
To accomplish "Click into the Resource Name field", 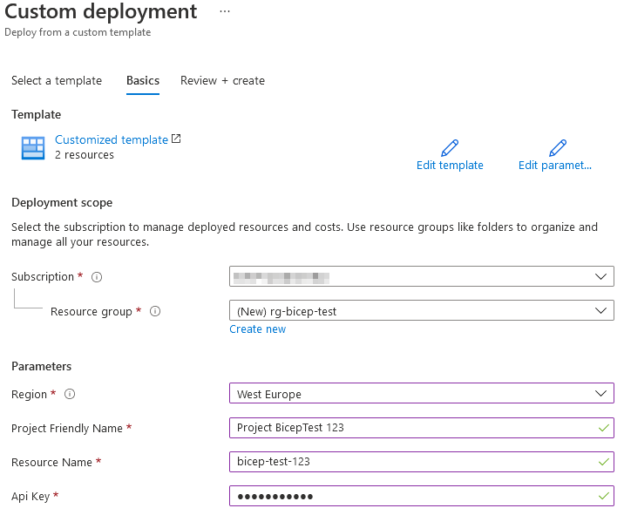I will click(410, 462).
